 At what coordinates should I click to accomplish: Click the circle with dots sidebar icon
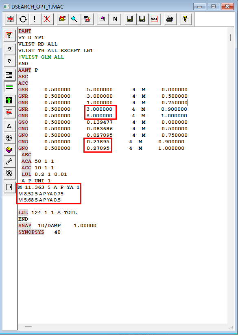coord(9,138)
